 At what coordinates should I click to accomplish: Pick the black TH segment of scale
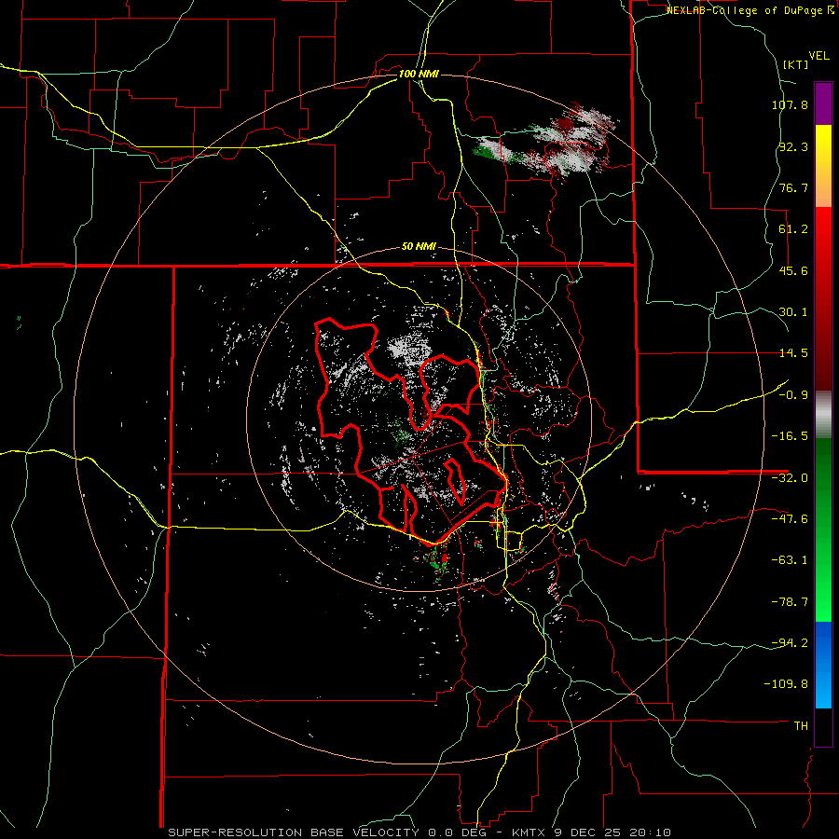click(823, 726)
